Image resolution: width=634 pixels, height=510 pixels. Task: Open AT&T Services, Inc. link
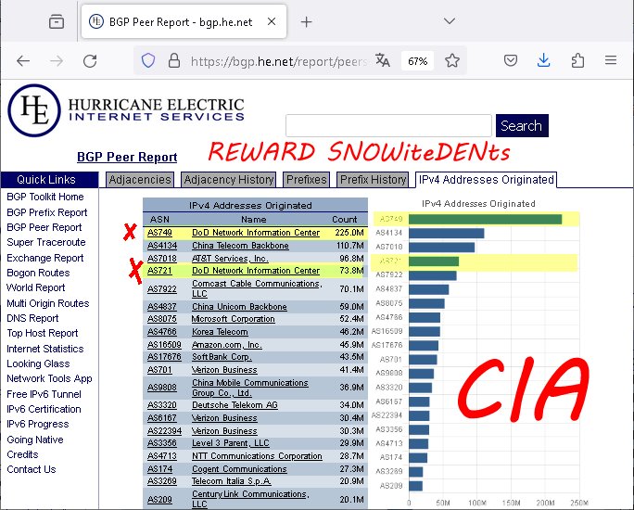point(230,259)
